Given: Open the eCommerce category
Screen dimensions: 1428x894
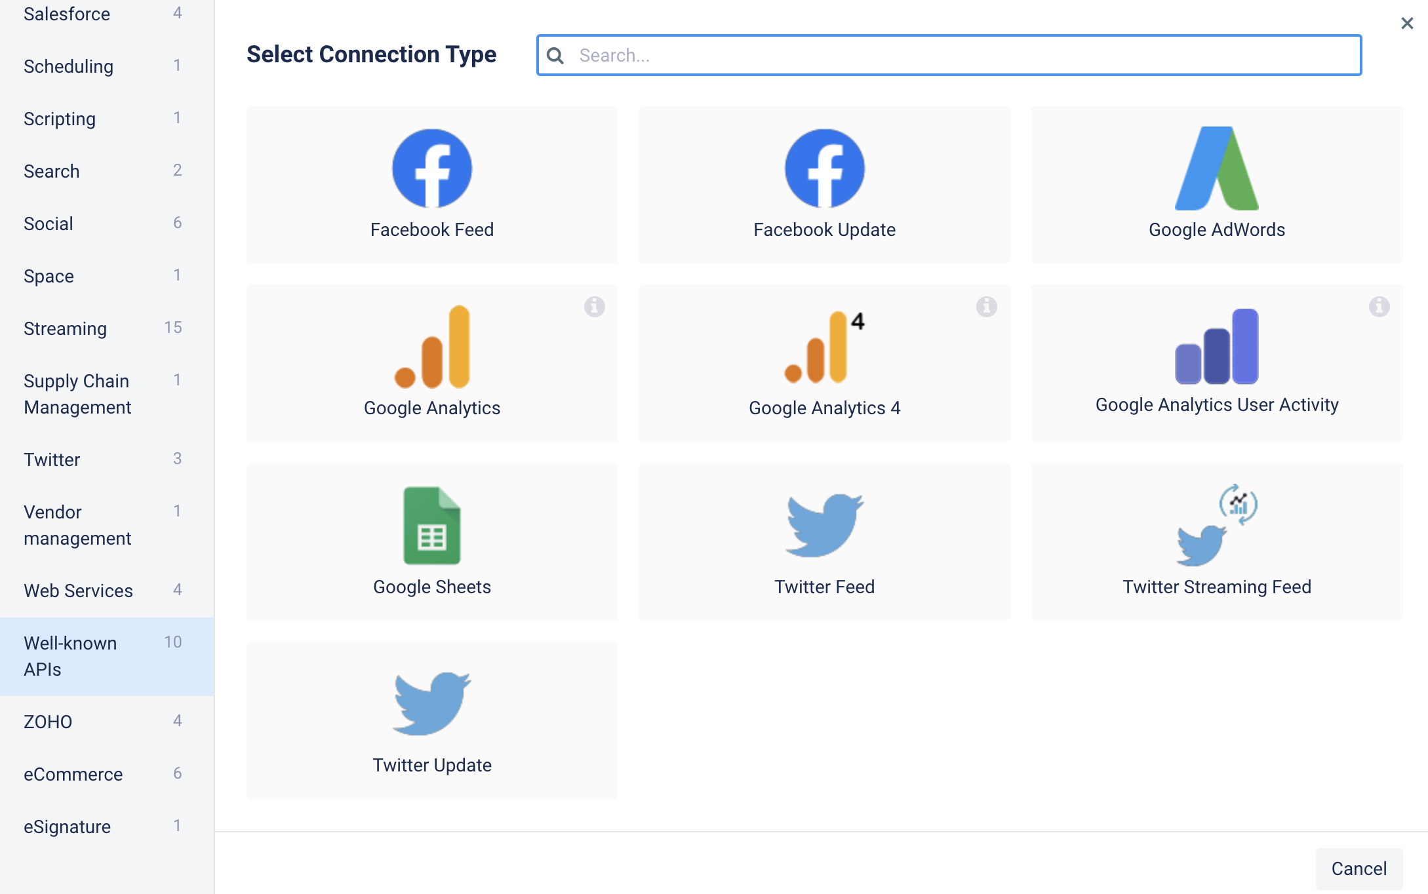Looking at the screenshot, I should pos(73,774).
